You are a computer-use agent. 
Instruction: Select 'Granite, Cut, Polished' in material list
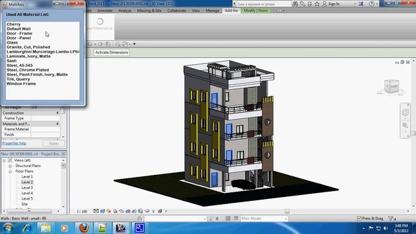pyautogui.click(x=29, y=47)
